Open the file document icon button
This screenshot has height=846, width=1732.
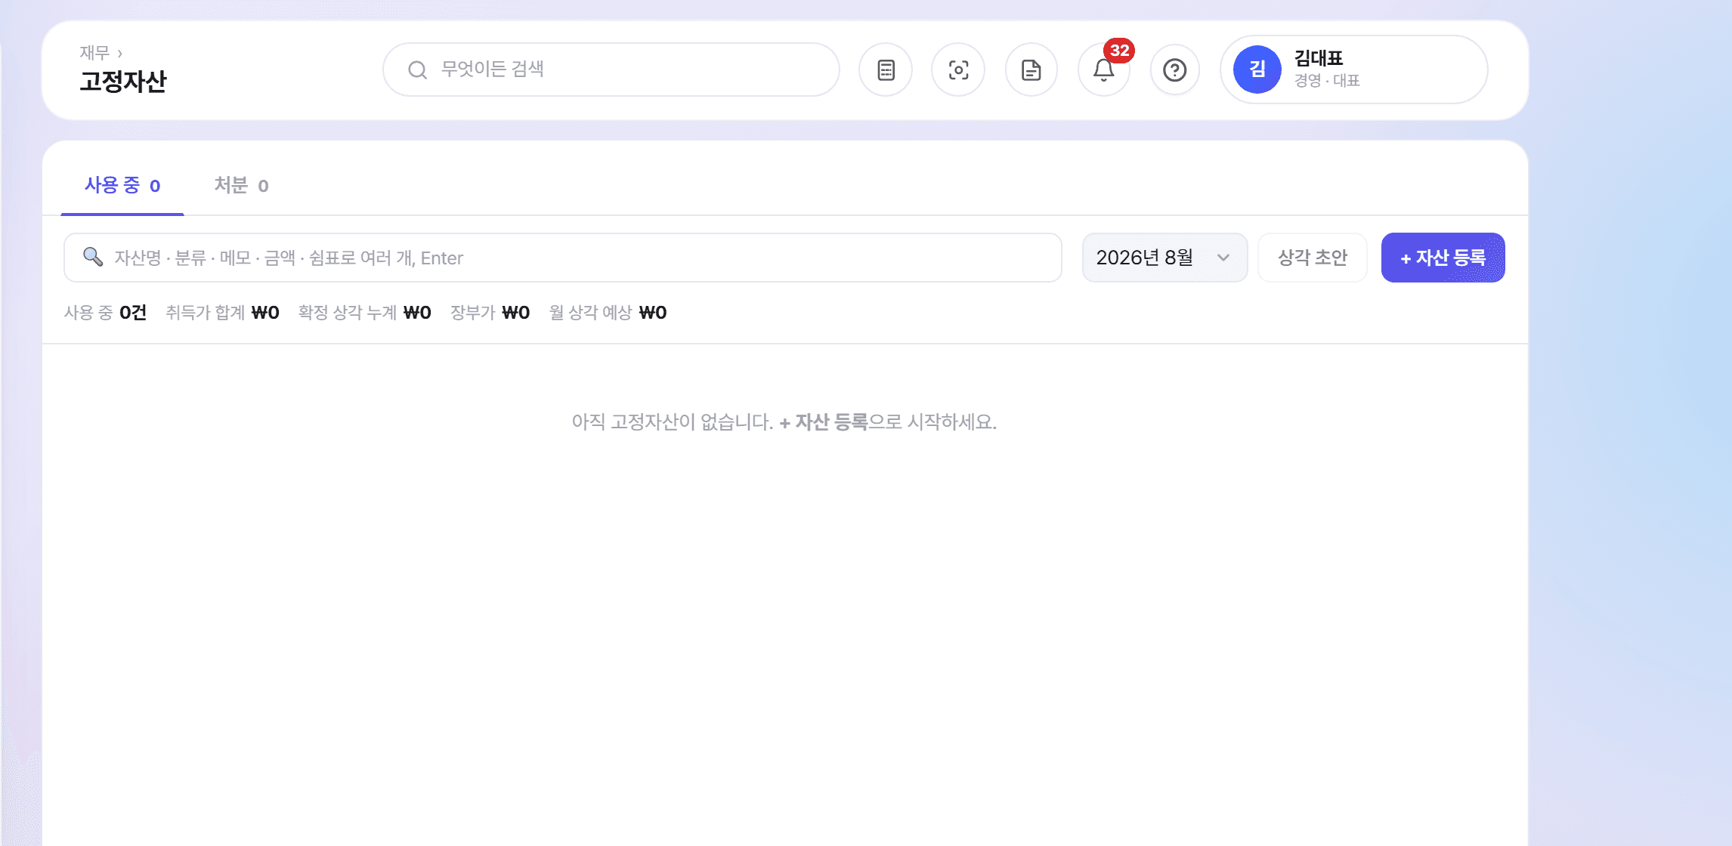tap(1031, 70)
